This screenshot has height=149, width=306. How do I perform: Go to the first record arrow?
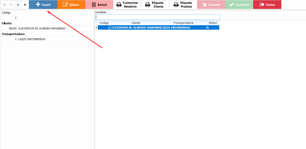tap(4, 5)
